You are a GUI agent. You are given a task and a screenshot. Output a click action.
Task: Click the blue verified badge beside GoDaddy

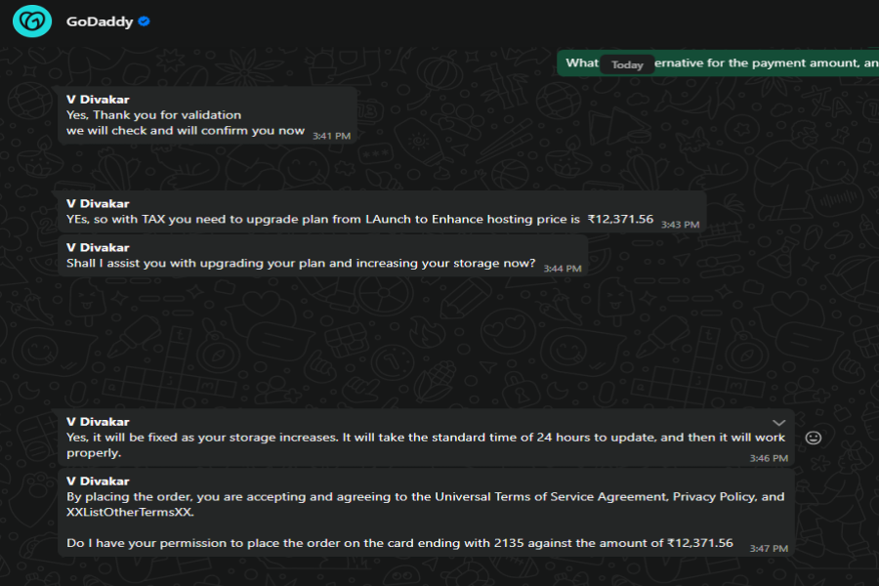[144, 21]
